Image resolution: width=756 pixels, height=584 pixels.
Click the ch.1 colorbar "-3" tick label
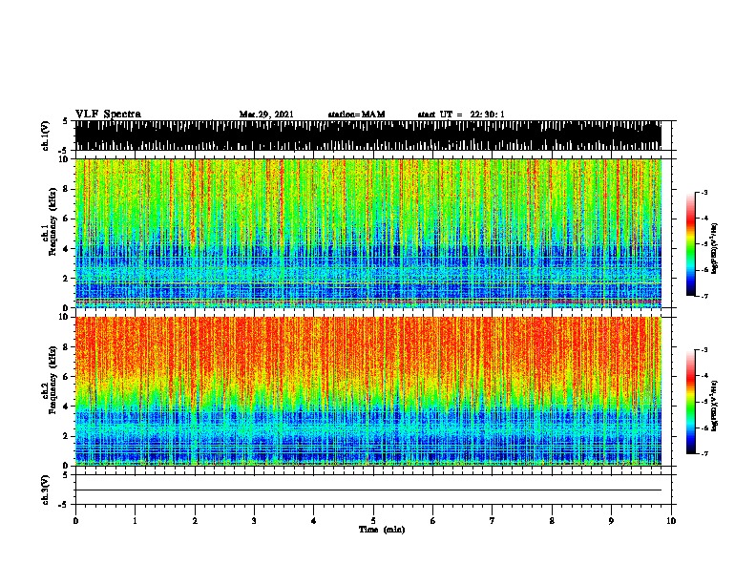pos(704,192)
